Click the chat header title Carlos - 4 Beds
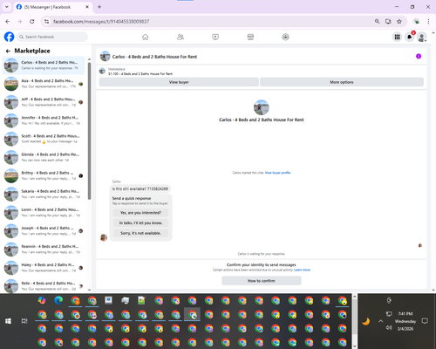 coord(154,57)
